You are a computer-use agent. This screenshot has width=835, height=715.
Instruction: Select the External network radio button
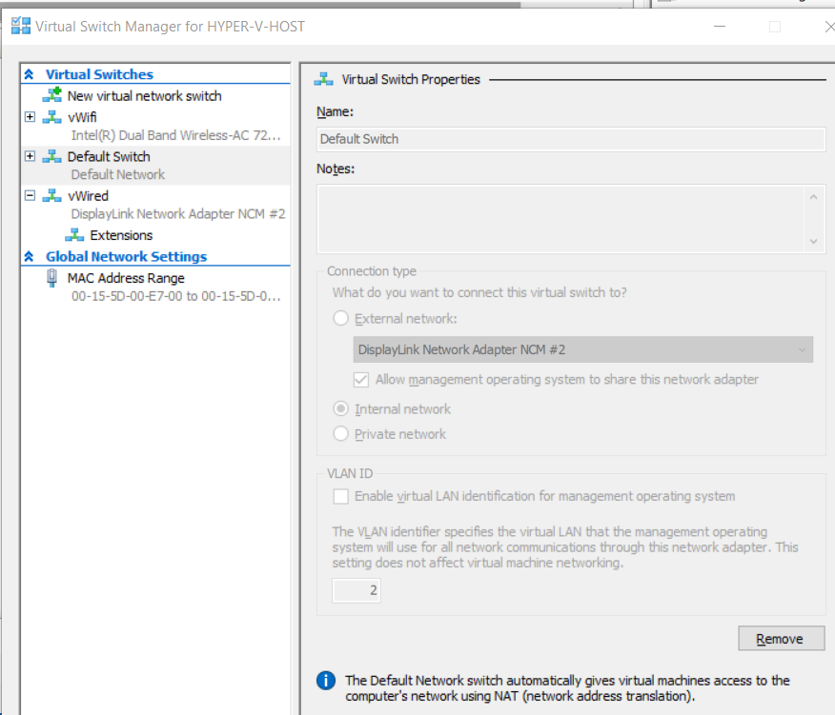click(x=341, y=319)
